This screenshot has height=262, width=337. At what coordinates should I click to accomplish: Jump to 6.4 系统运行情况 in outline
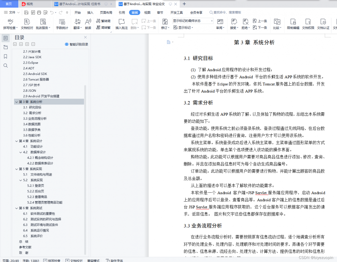coord(36,230)
